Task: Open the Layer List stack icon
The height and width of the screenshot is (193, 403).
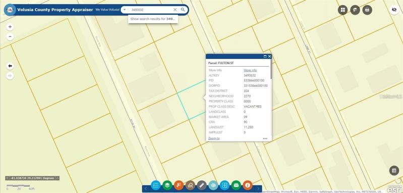Action: point(167,185)
